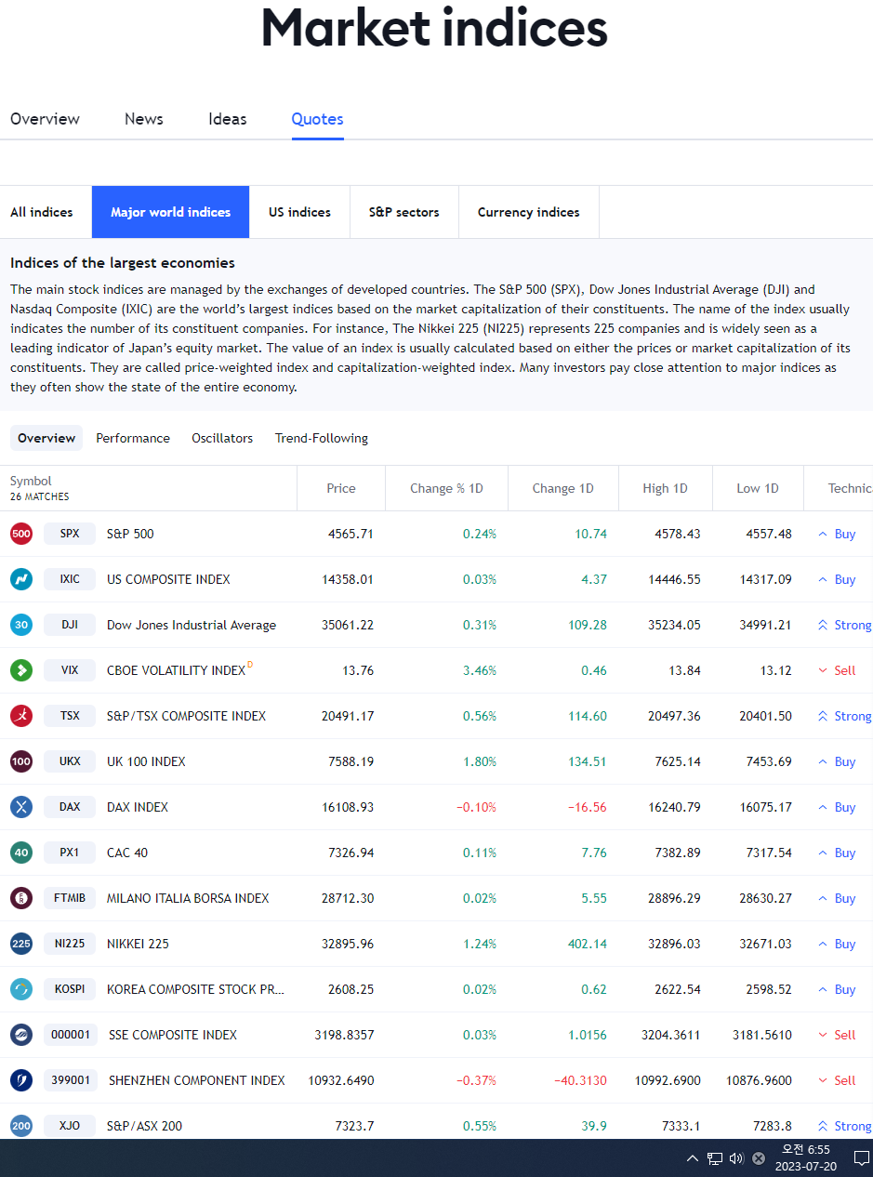Sort by Low 1D column
Image resolution: width=873 pixels, height=1177 pixels.
point(758,488)
